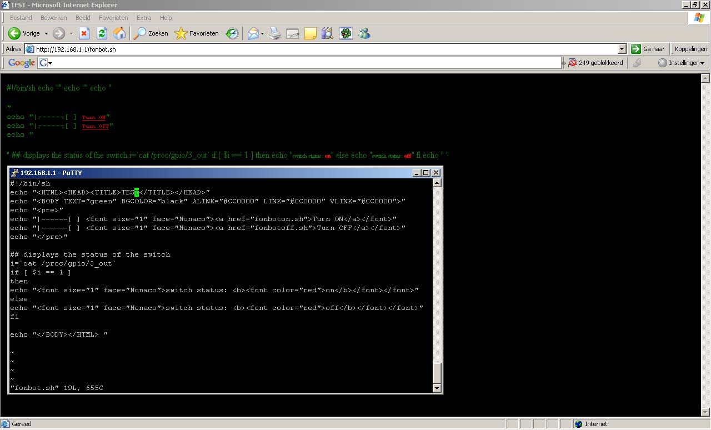Click the IE title bar icon
The image size is (711, 430).
(5, 5)
